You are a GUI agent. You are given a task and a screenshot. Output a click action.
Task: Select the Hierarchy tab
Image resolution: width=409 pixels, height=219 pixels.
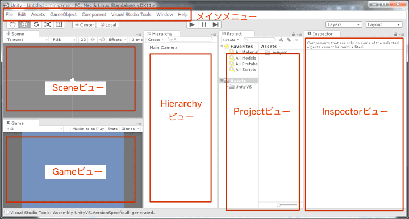[x=162, y=34]
